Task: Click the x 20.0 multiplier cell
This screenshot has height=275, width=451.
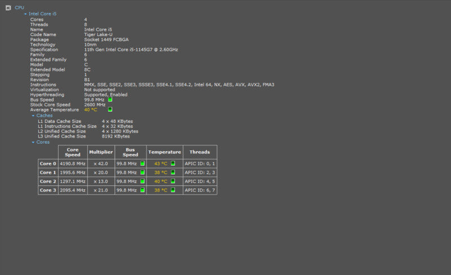Action: coord(101,172)
